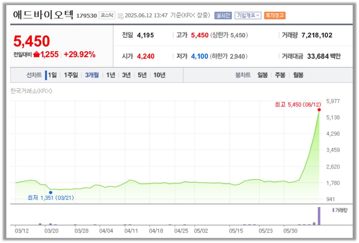Click the 거래대금 value 33,684 백만
This screenshot has height=243, width=359.
tap(324, 56)
